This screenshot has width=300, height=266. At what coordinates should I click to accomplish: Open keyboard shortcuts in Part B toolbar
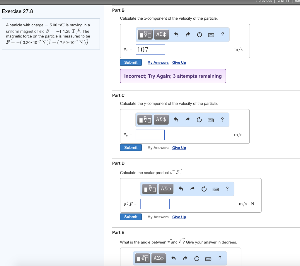(x=211, y=35)
